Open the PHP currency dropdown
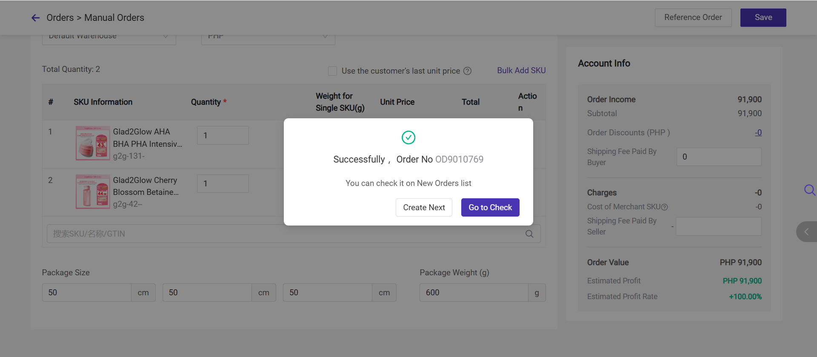 268,37
